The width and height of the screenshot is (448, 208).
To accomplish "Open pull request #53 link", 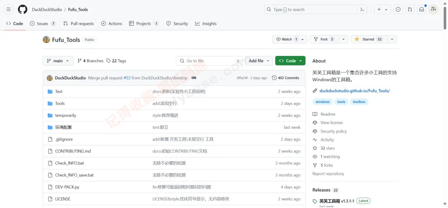I will pyautogui.click(x=127, y=78).
